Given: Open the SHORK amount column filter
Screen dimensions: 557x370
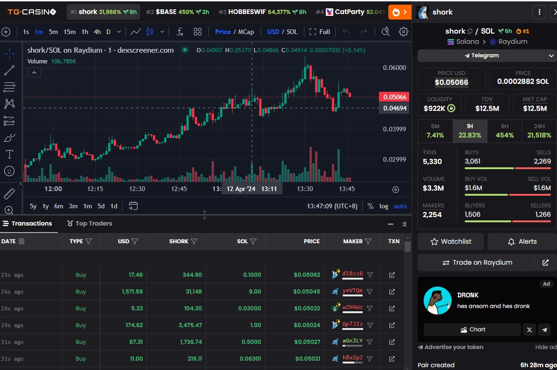Looking at the screenshot, I should click(193, 241).
